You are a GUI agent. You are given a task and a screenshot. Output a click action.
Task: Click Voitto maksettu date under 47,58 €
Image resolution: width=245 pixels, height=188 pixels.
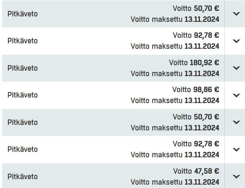[175, 182]
